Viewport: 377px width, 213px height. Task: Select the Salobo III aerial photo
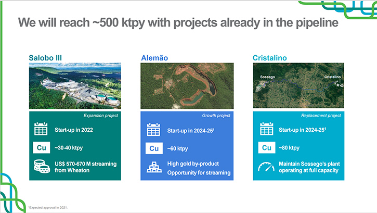[75, 86]
